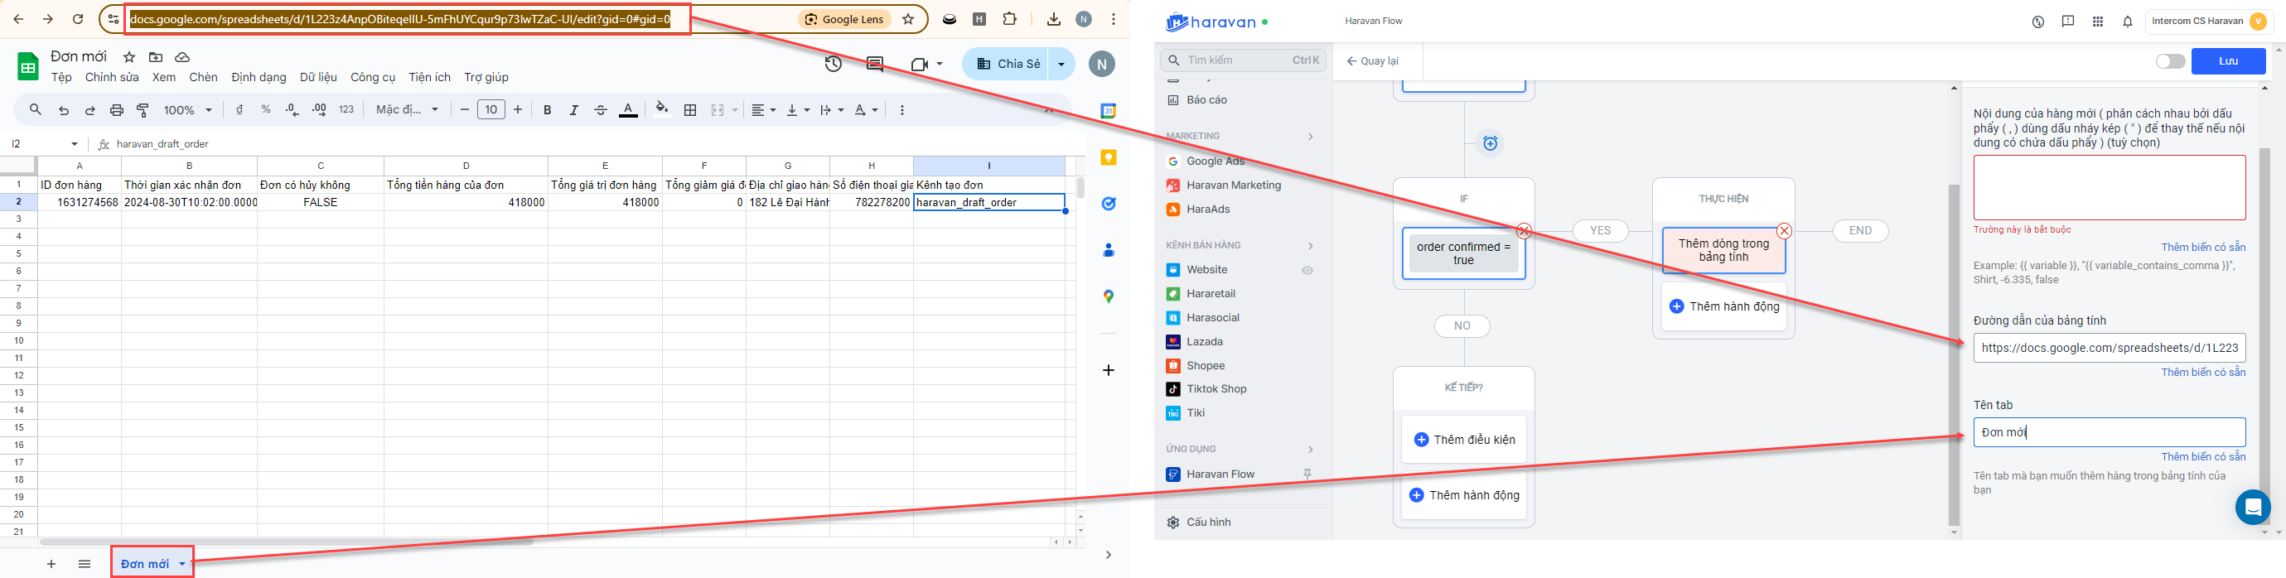Viewport: 2286px width, 578px height.
Task: Undo the last action in Sheets
Action: (64, 110)
